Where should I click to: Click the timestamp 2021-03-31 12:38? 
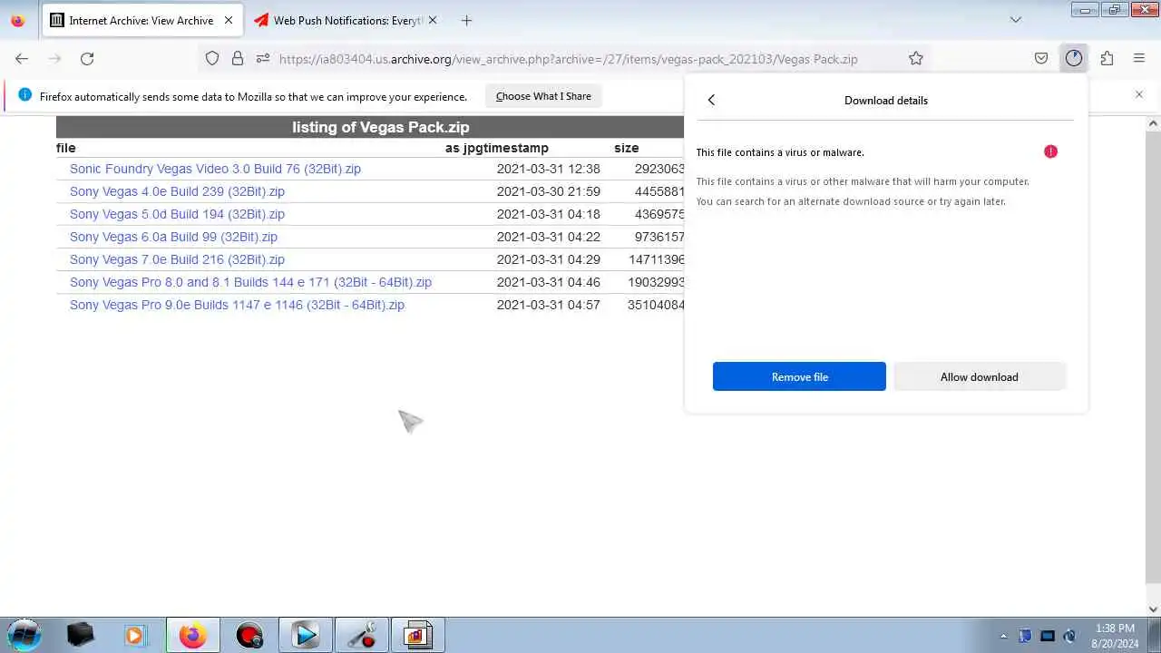pyautogui.click(x=548, y=169)
